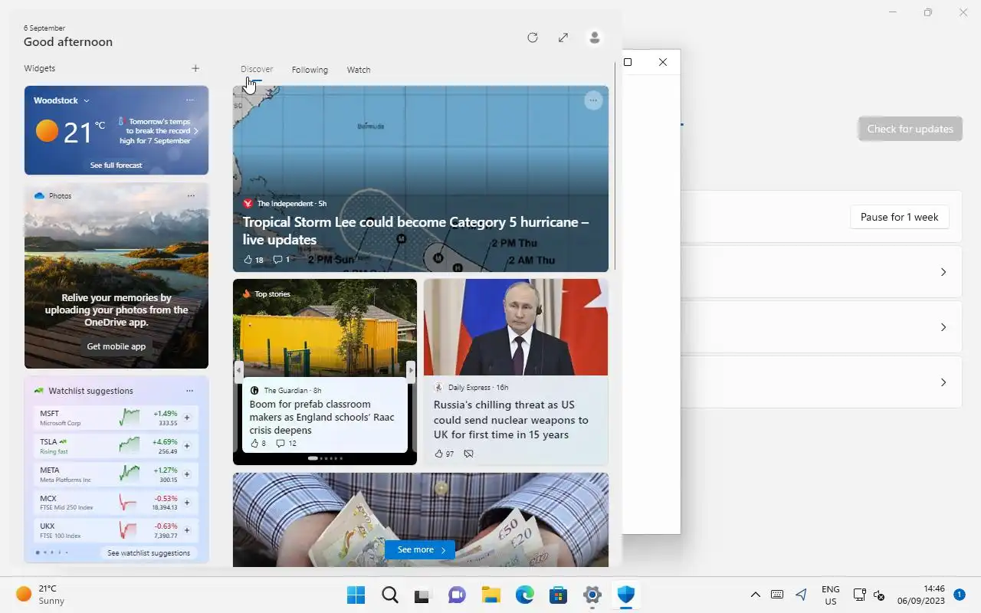The image size is (981, 613).
Task: Expand third settings row chevron in Windows Update
Action: coord(943,382)
